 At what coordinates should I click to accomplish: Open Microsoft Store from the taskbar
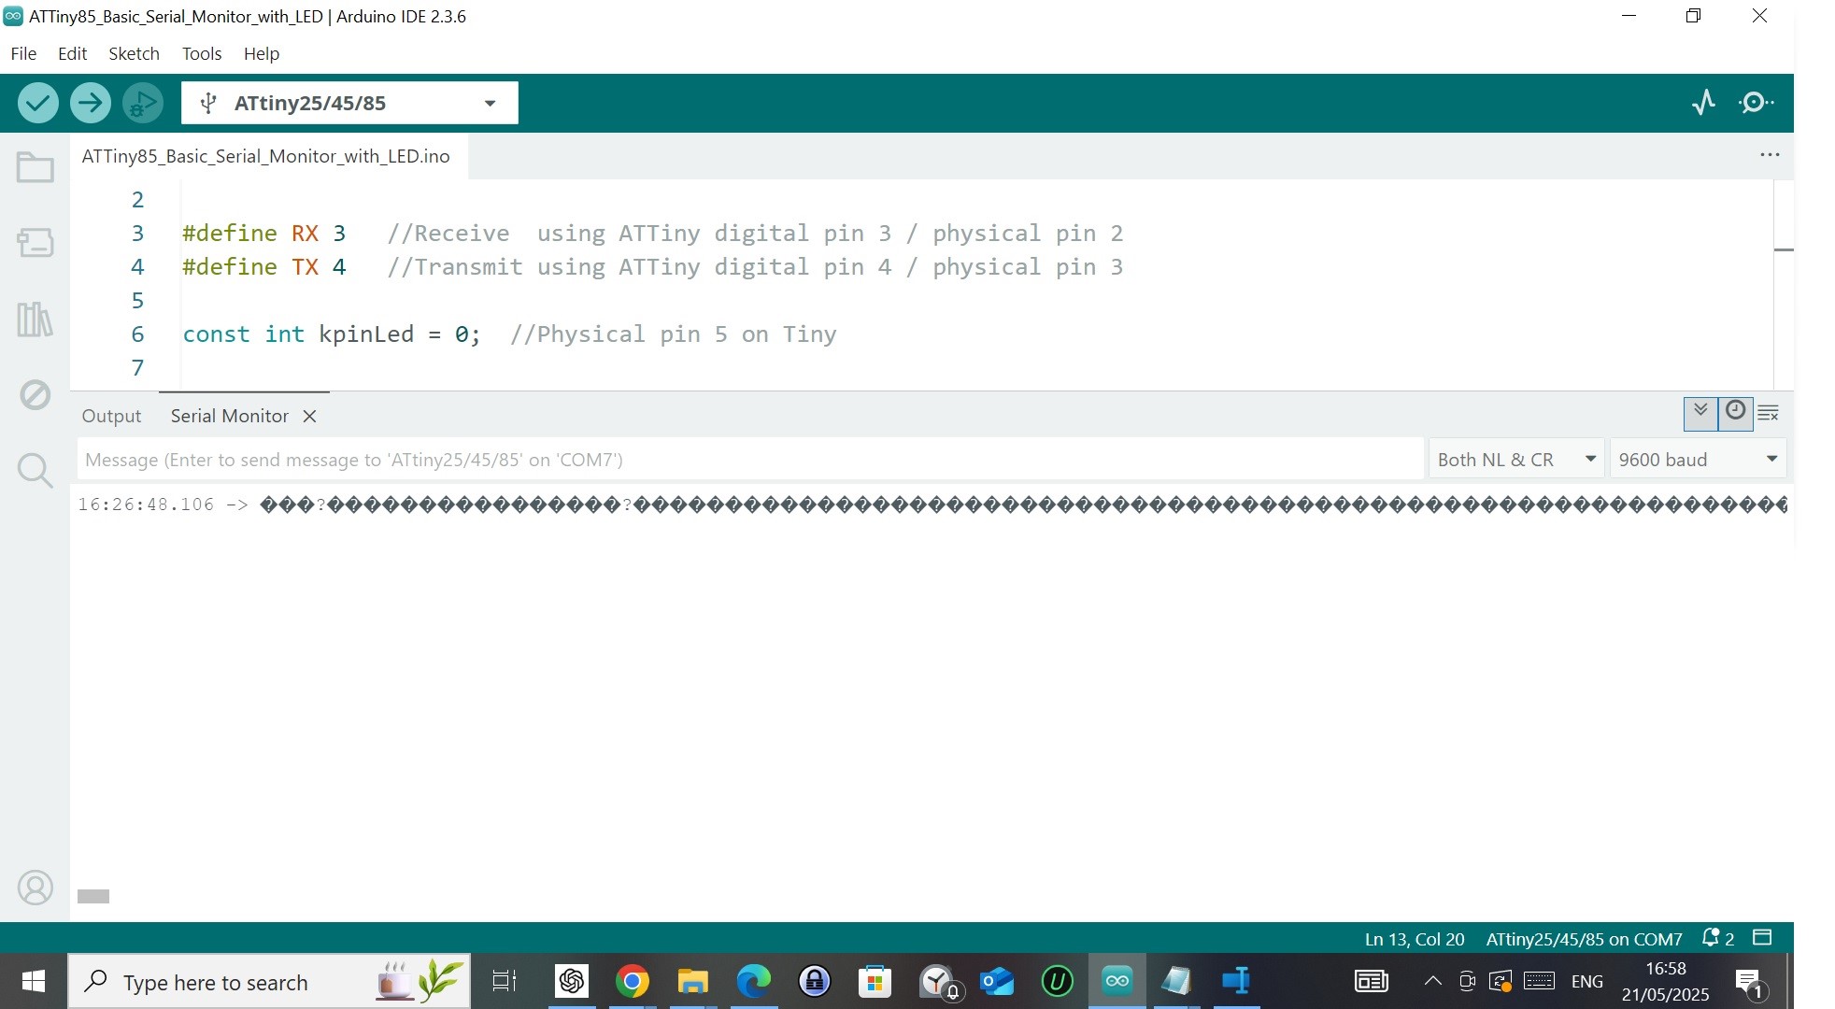(875, 981)
